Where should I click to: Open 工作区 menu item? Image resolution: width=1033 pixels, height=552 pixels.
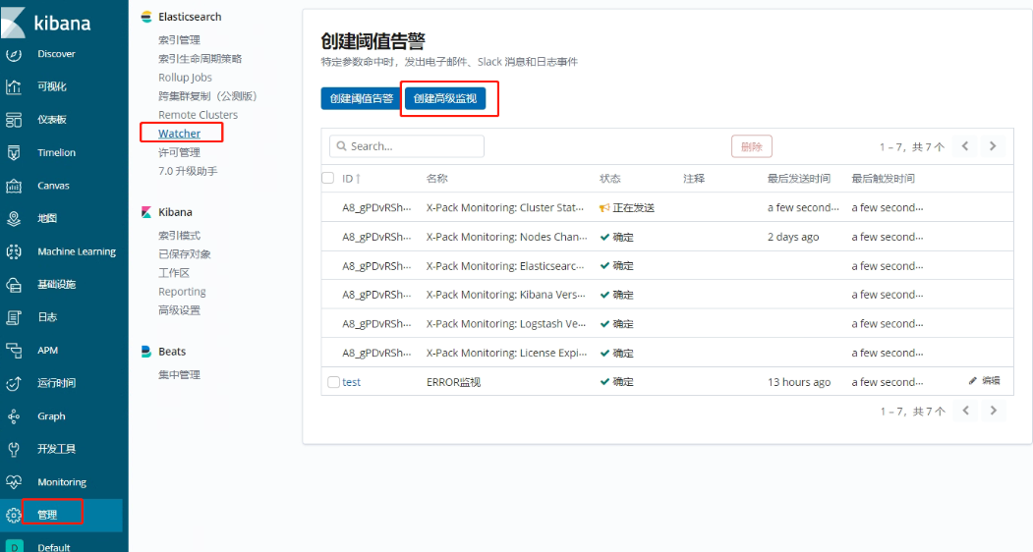click(174, 273)
